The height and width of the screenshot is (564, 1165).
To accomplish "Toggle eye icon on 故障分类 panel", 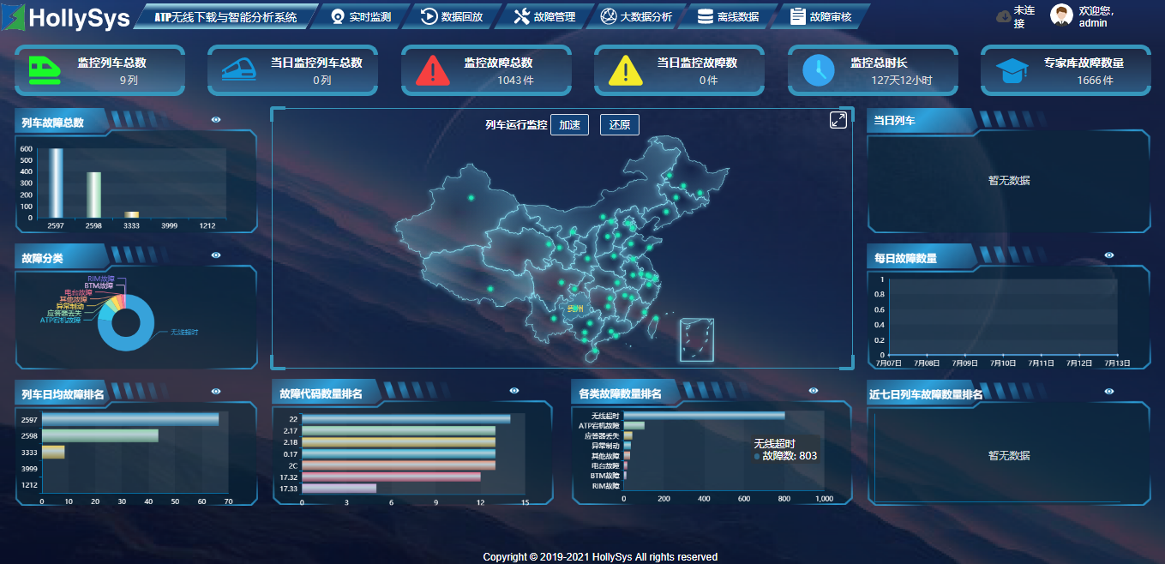I will coord(216,255).
